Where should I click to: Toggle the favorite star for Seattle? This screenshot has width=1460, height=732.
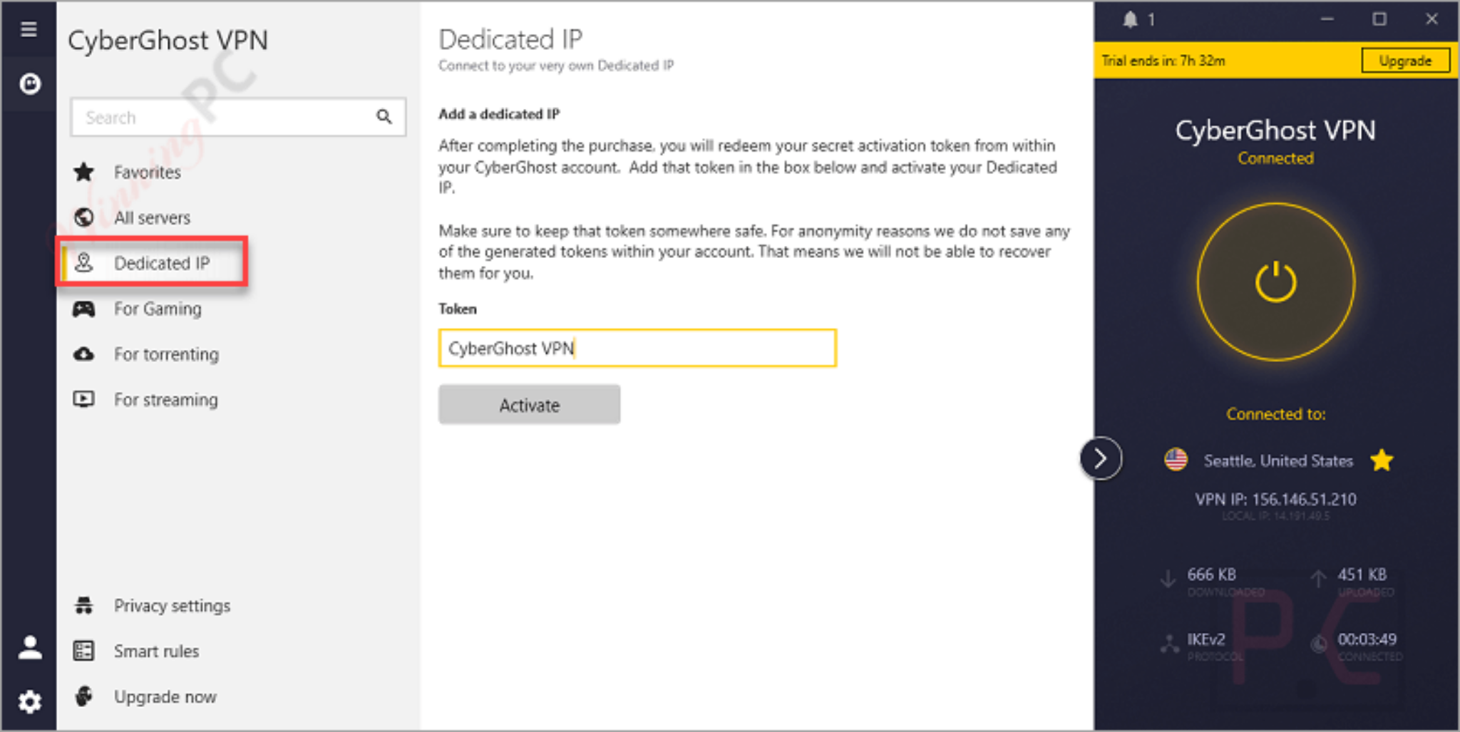coord(1382,460)
